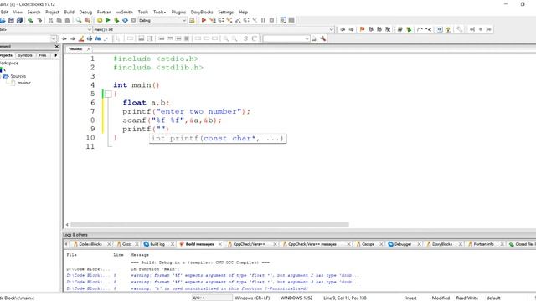Click the editor horizontal scrollbar
This screenshot has height=301, width=536.
(209, 225)
